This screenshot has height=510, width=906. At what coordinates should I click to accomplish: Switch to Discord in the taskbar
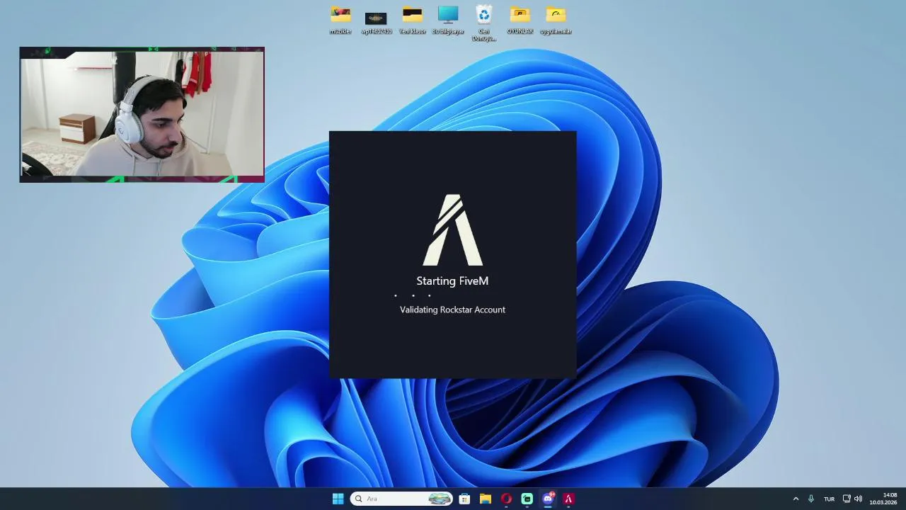[548, 499]
